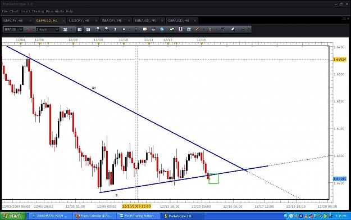This screenshot has height=220, width=351.
Task: Click the yellow day marker under 12/15
Action: [202, 44]
